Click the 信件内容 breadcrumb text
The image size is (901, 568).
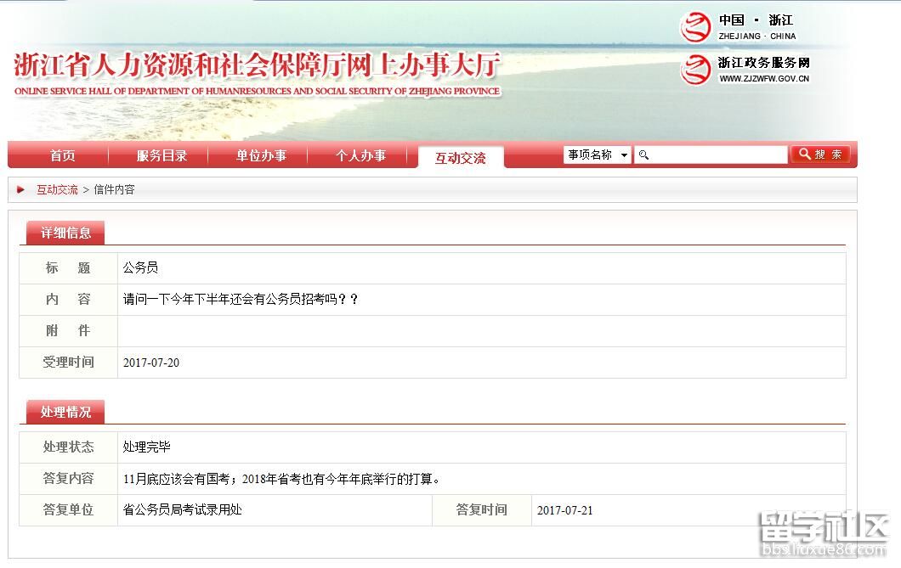tap(114, 189)
